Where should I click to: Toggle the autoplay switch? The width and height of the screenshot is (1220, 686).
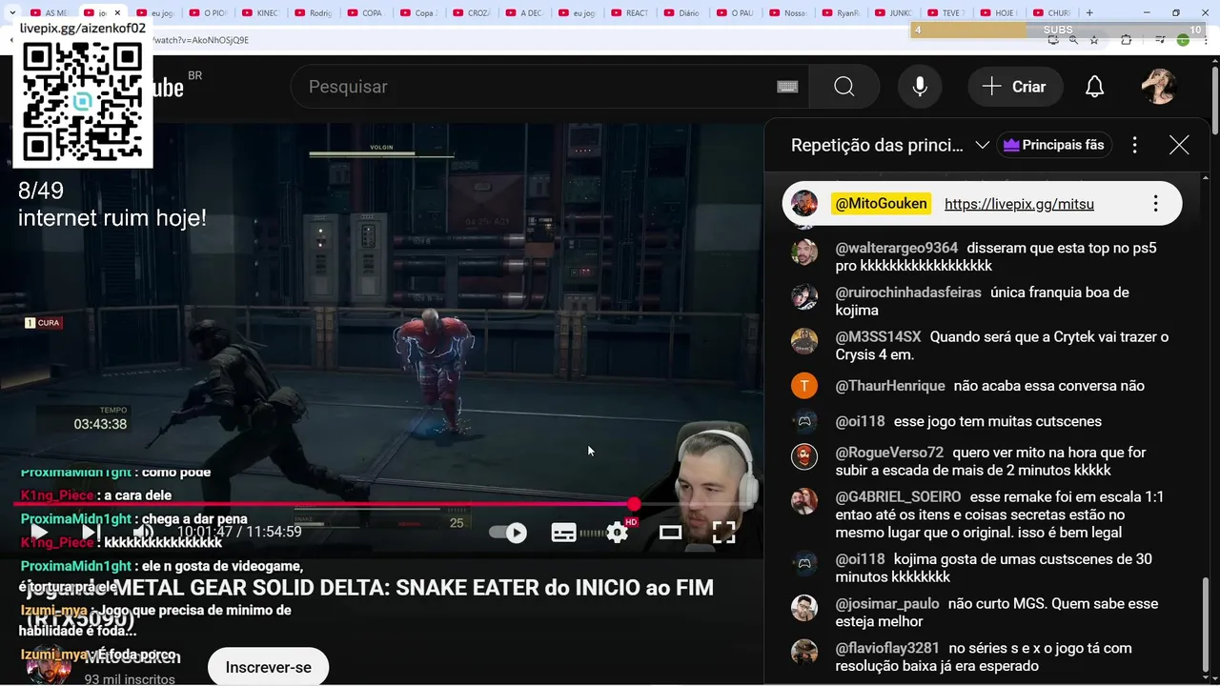508,533
